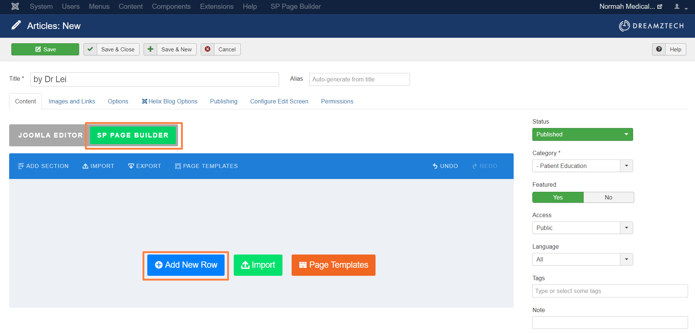Switch to the Options tab
This screenshot has height=333, width=695.
pyautogui.click(x=118, y=101)
